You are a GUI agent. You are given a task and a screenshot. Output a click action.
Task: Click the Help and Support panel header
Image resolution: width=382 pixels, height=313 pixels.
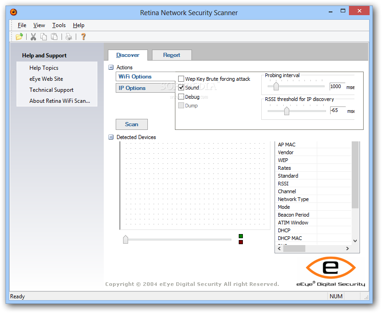(45, 56)
